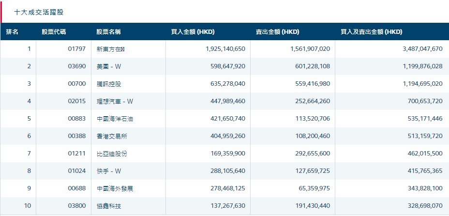449x216 pixels.
Task: Click the stock name 比亞迪股份
Action: [112, 154]
